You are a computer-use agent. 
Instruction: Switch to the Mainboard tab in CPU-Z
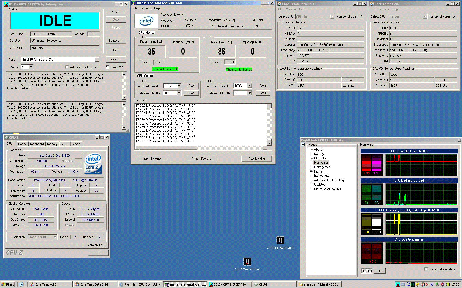(37, 144)
